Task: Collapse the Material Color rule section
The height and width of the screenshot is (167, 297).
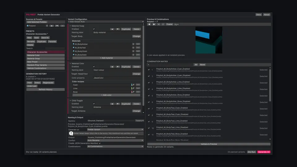Action: [70, 63]
